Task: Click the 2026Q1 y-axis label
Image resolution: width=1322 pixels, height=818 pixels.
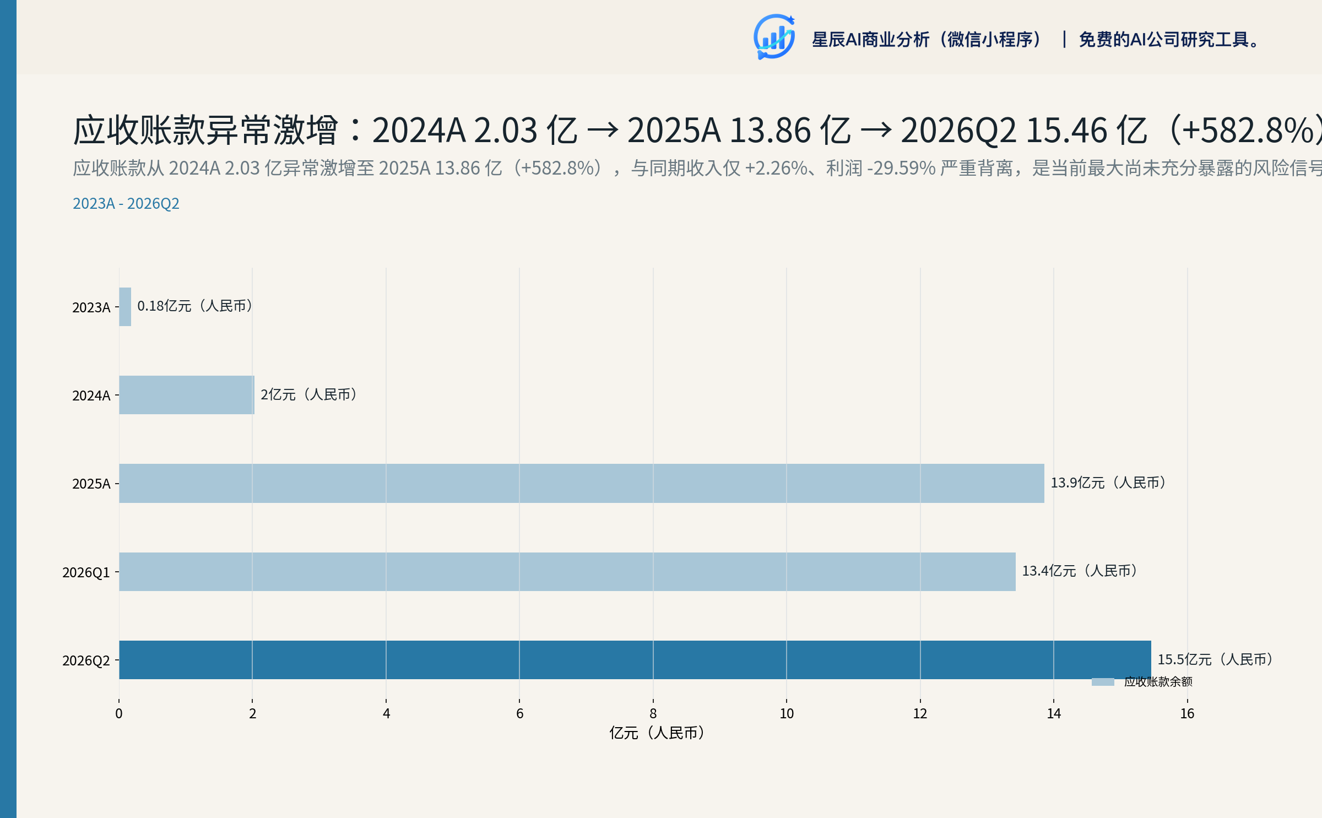Action: pyautogui.click(x=86, y=572)
